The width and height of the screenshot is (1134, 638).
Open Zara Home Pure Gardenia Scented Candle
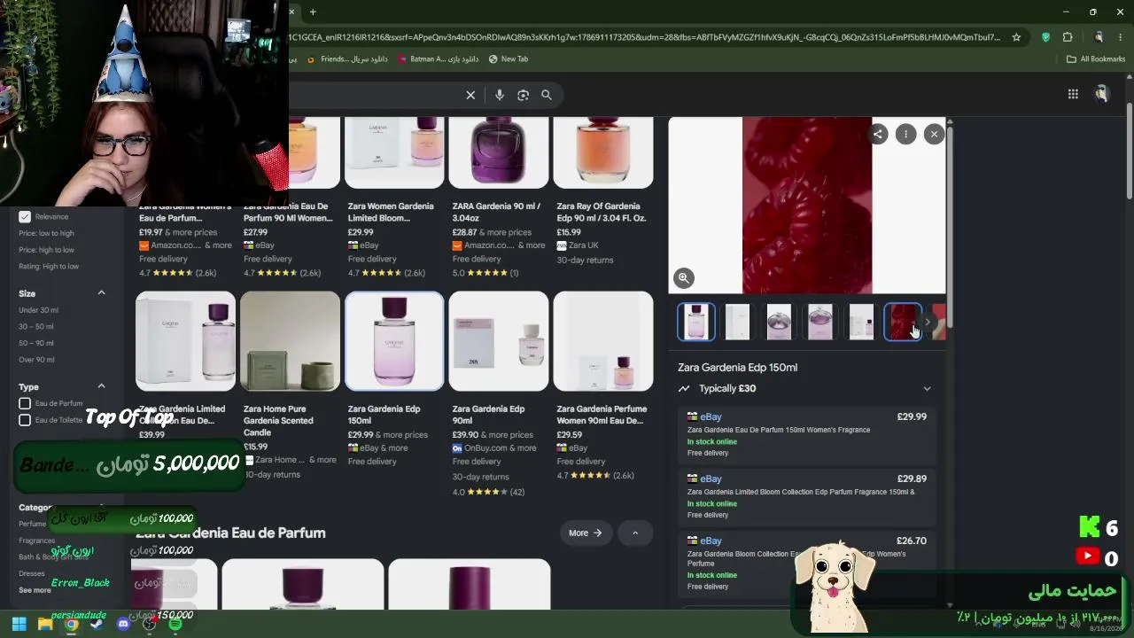point(290,385)
